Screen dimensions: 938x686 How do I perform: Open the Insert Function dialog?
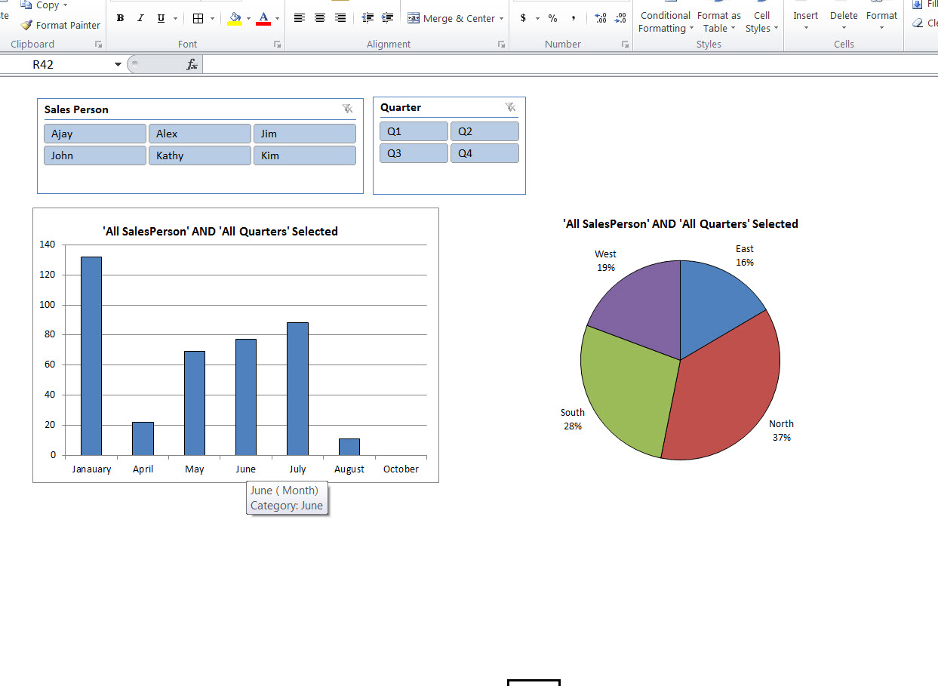(191, 63)
